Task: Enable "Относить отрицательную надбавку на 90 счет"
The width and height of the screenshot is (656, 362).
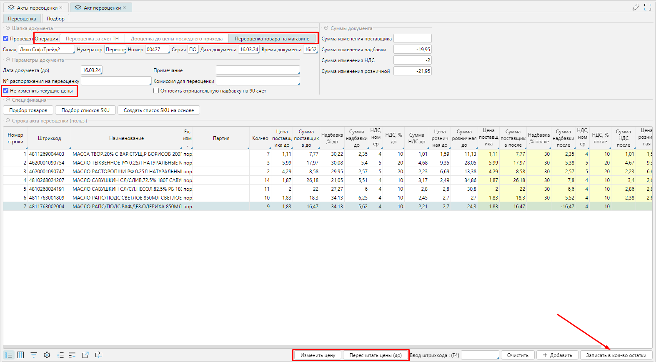Action: pos(156,91)
